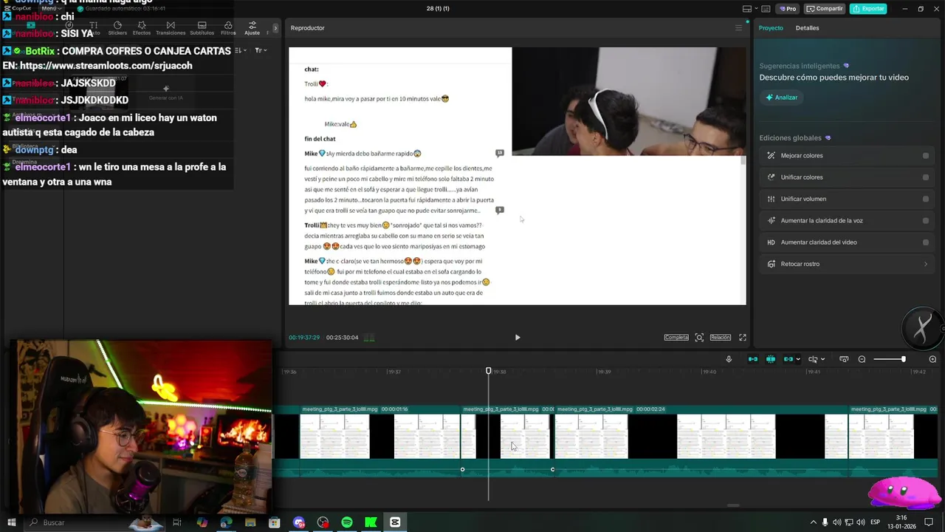Click the Compartir button

click(x=825, y=9)
